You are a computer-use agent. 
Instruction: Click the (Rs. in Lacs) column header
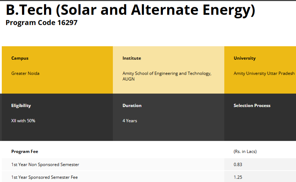coord(245,152)
